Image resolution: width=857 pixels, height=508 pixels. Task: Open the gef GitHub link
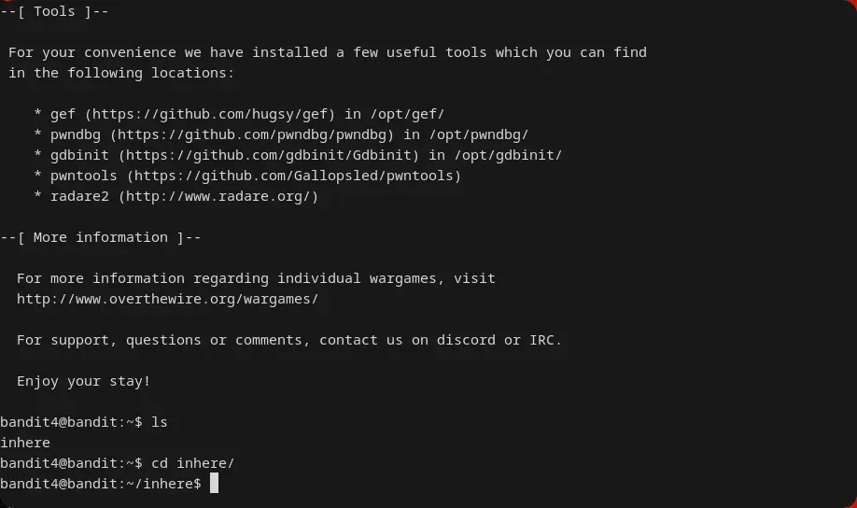[x=210, y=114]
